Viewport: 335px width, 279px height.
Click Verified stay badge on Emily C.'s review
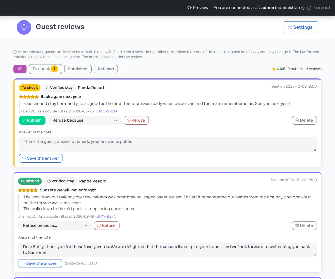click(x=61, y=181)
